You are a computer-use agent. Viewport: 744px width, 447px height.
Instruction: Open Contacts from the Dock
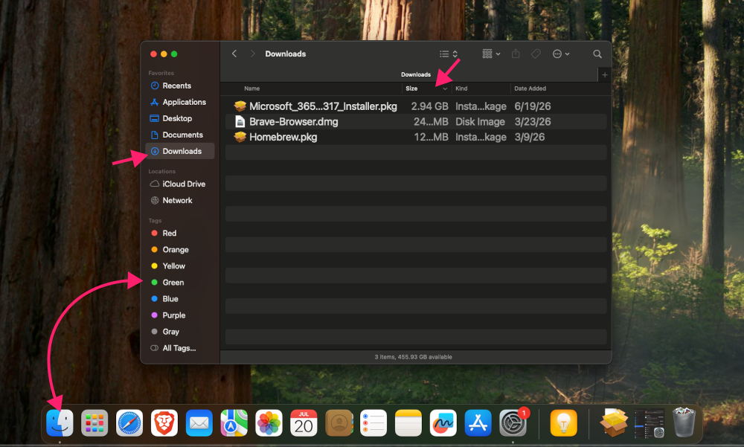pos(339,422)
